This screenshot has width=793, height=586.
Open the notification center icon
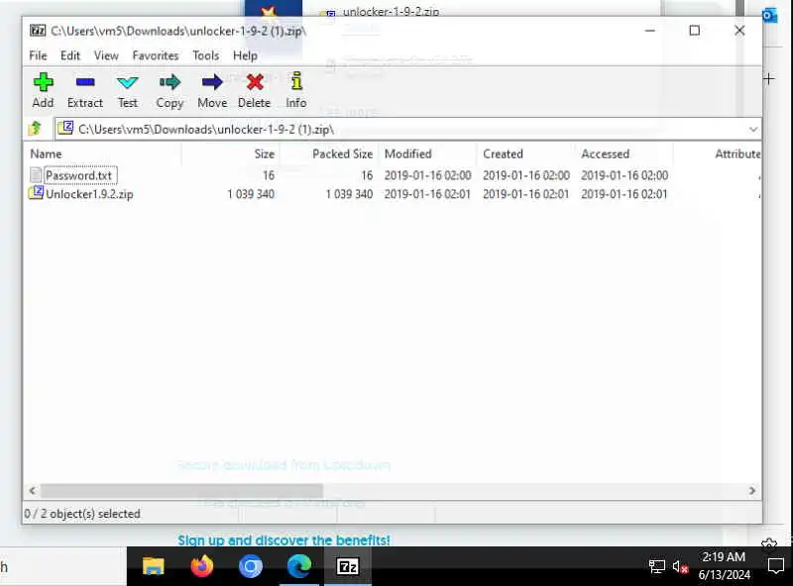coord(776,566)
